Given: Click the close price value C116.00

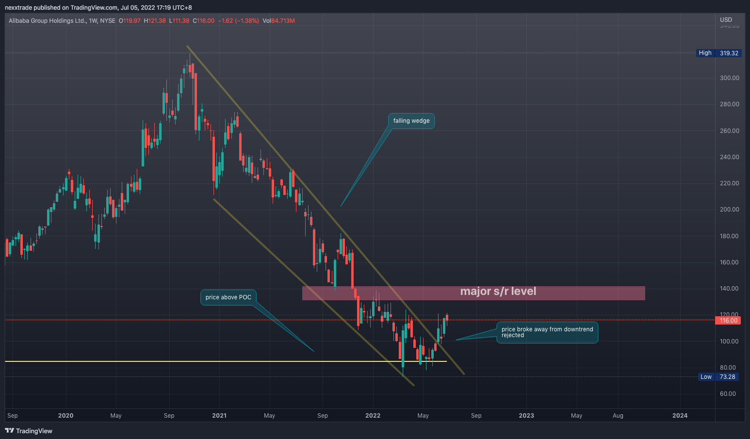Looking at the screenshot, I should coord(204,21).
